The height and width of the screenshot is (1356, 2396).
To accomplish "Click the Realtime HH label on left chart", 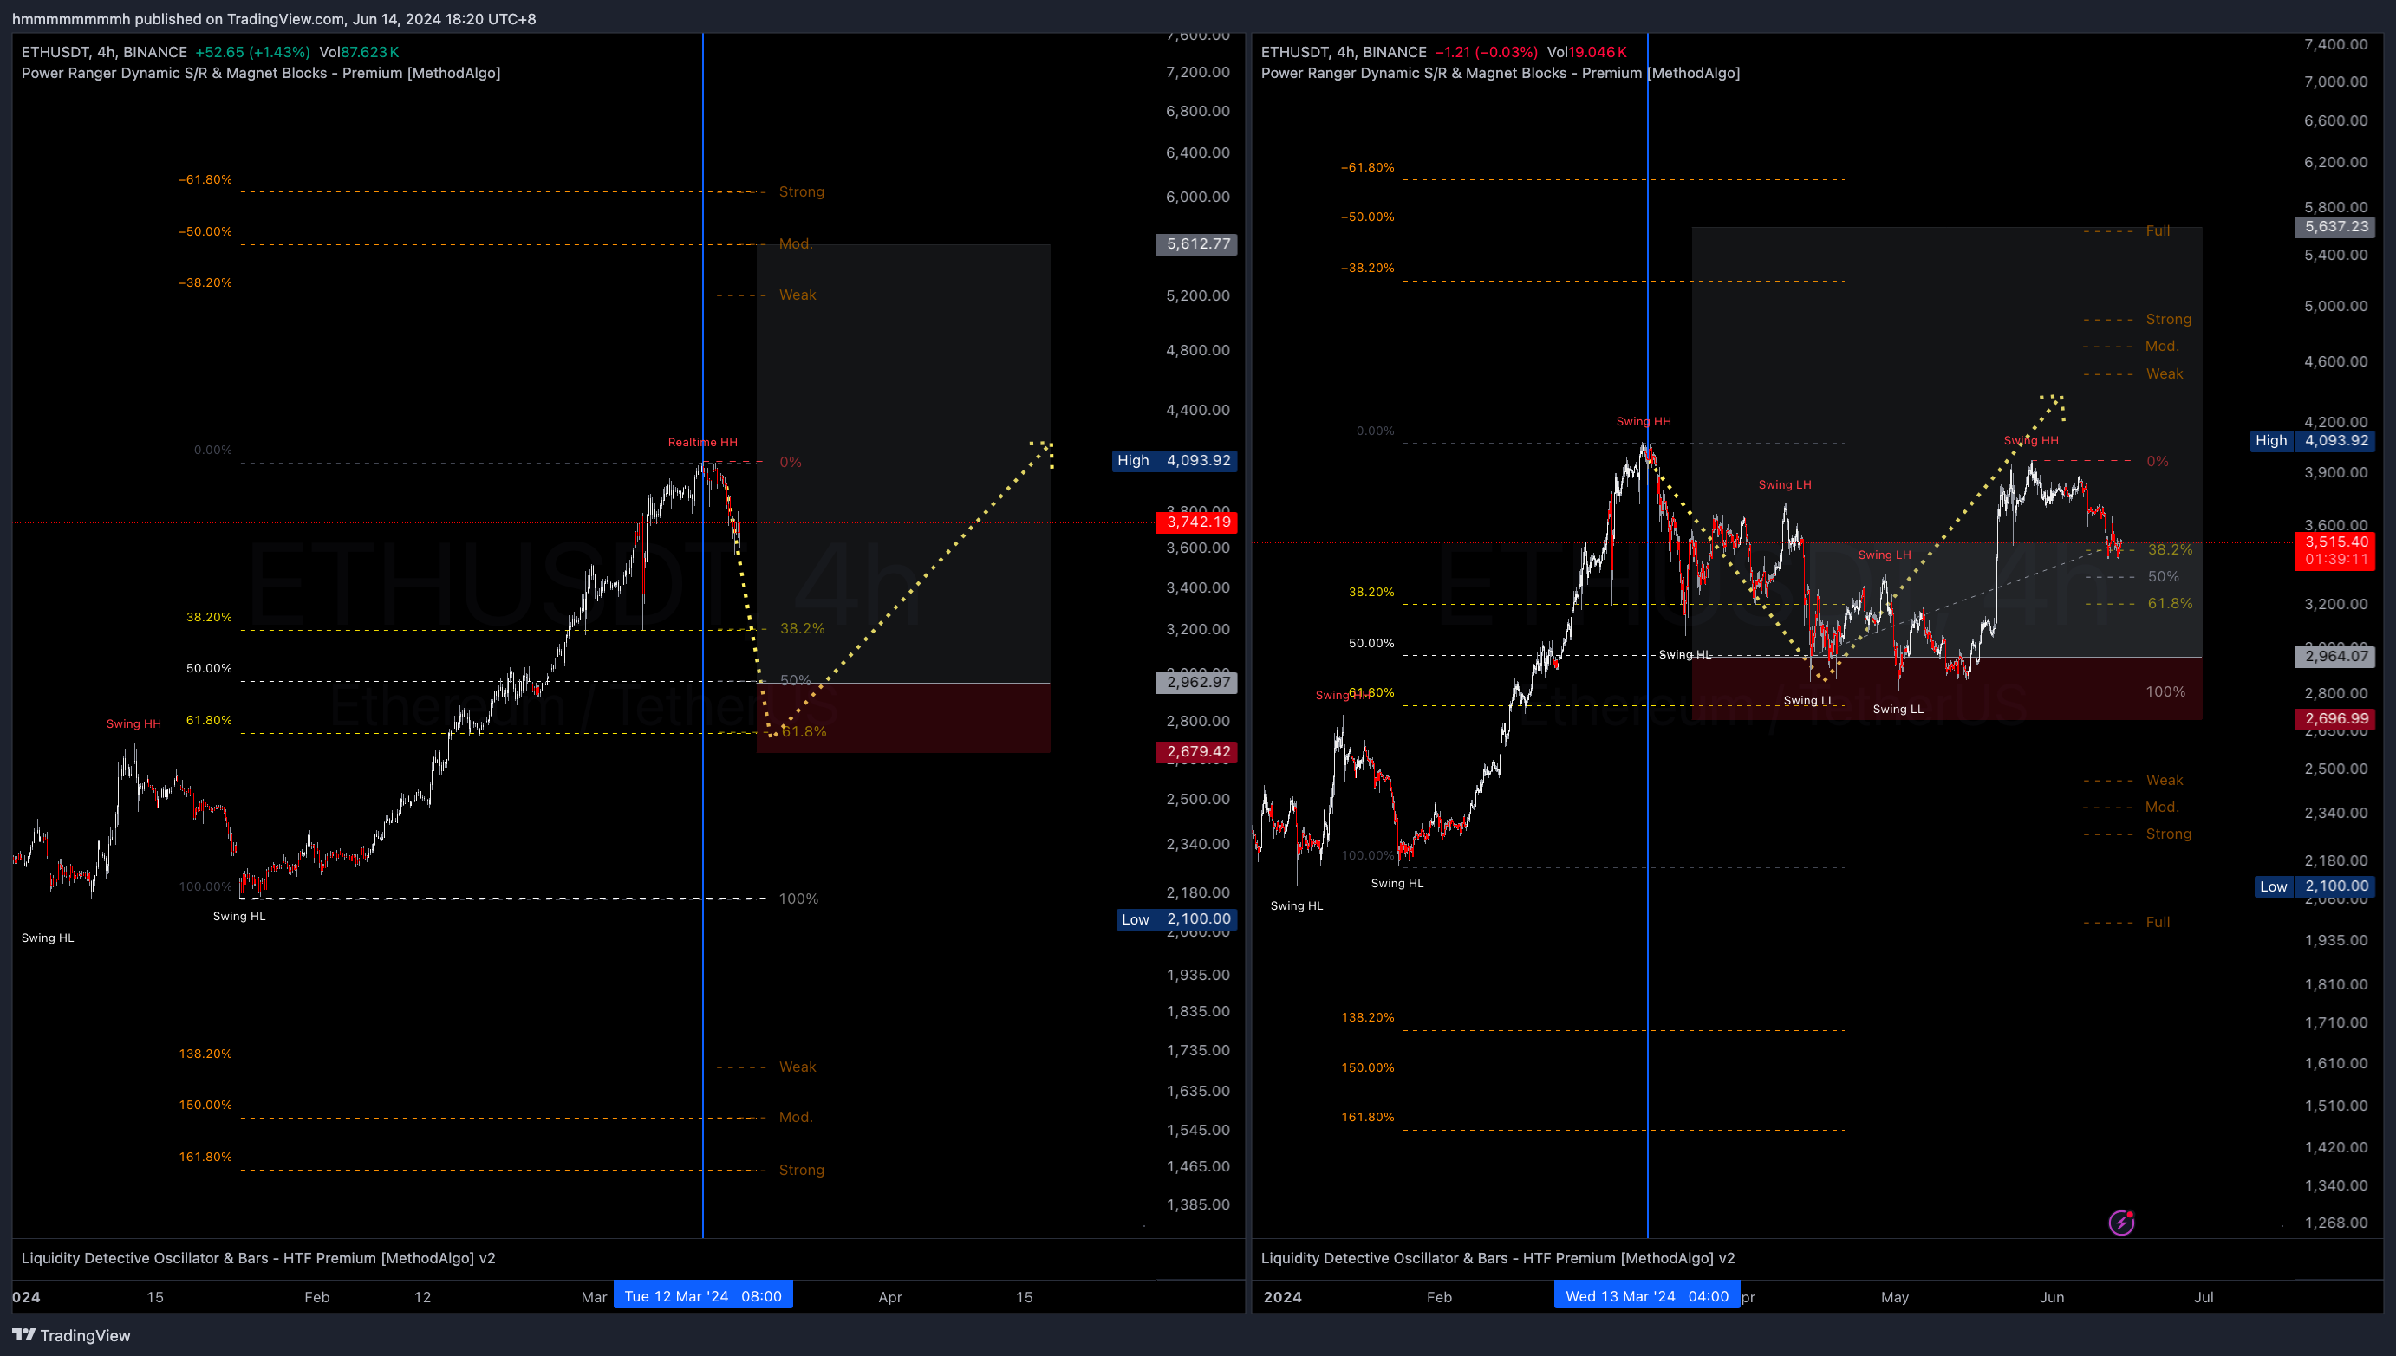I will [x=701, y=441].
